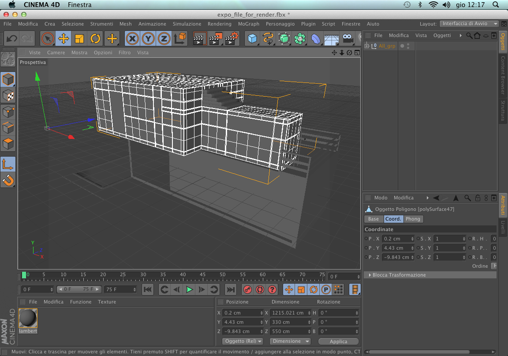Switch to the Phong tab
Image resolution: width=508 pixels, height=356 pixels.
point(413,219)
